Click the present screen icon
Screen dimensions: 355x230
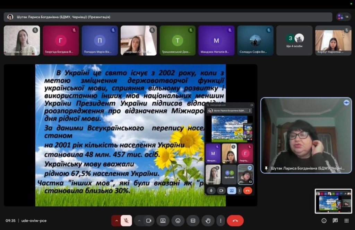[x=163, y=221]
